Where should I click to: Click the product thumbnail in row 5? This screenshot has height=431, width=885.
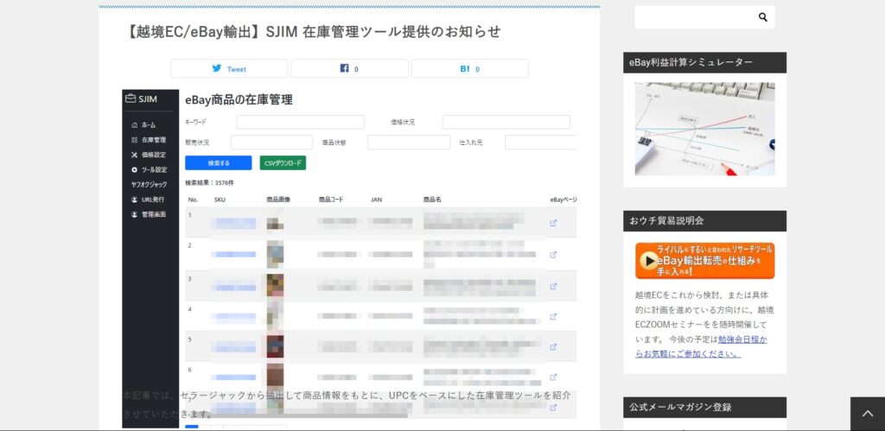[276, 346]
